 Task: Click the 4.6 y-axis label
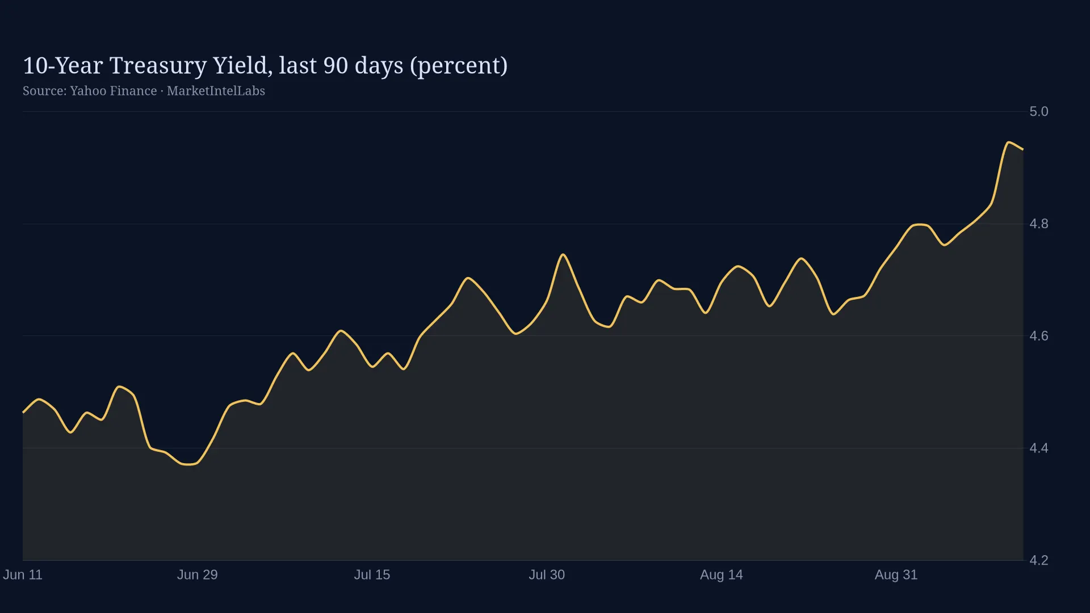click(1039, 336)
